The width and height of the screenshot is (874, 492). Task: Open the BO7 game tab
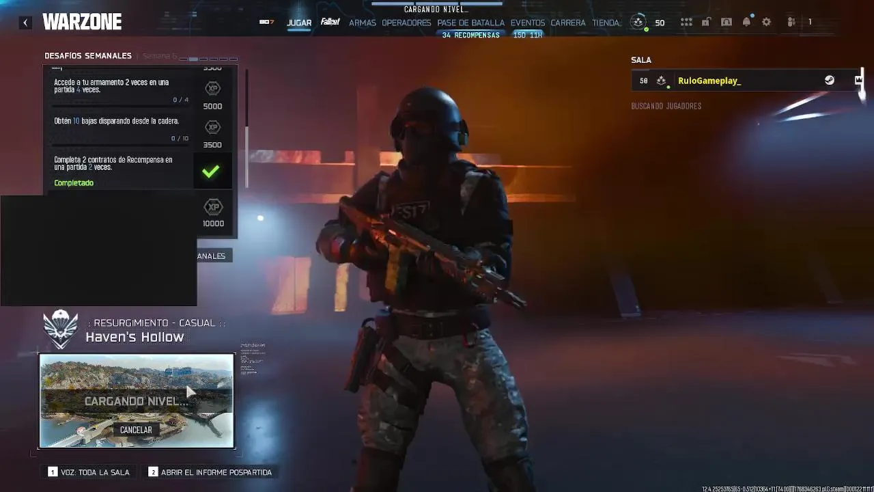(266, 23)
